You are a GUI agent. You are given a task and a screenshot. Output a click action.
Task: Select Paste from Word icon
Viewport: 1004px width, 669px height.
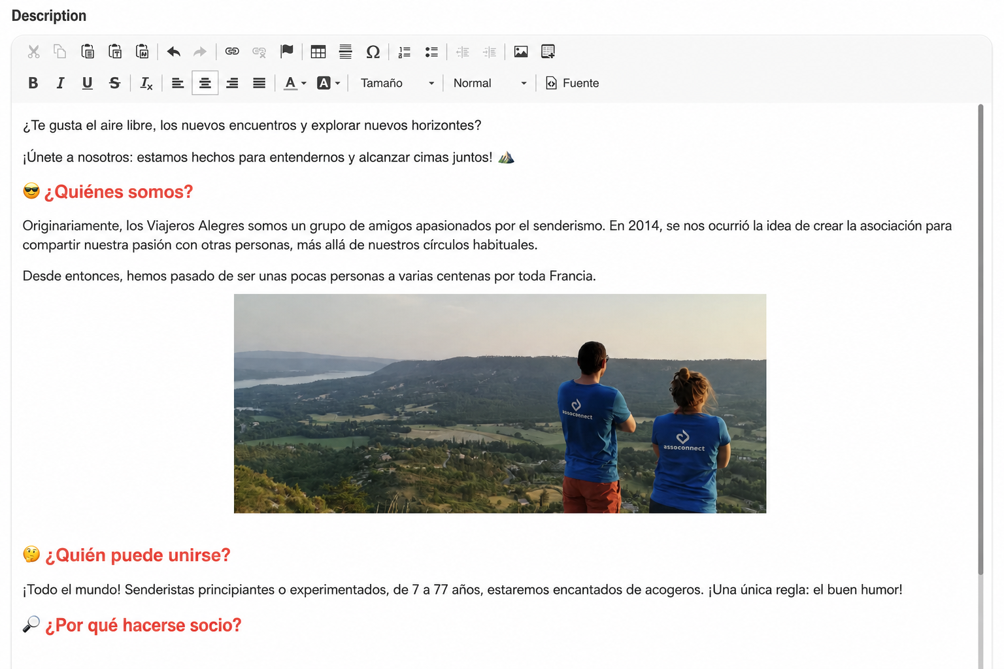tap(142, 52)
